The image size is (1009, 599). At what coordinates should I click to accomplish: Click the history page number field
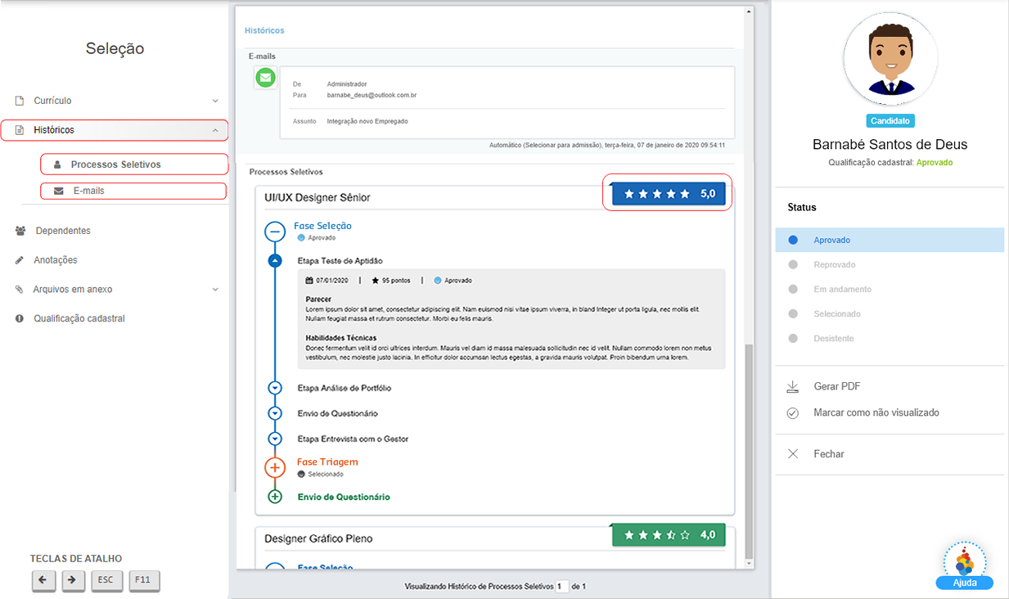pos(561,586)
